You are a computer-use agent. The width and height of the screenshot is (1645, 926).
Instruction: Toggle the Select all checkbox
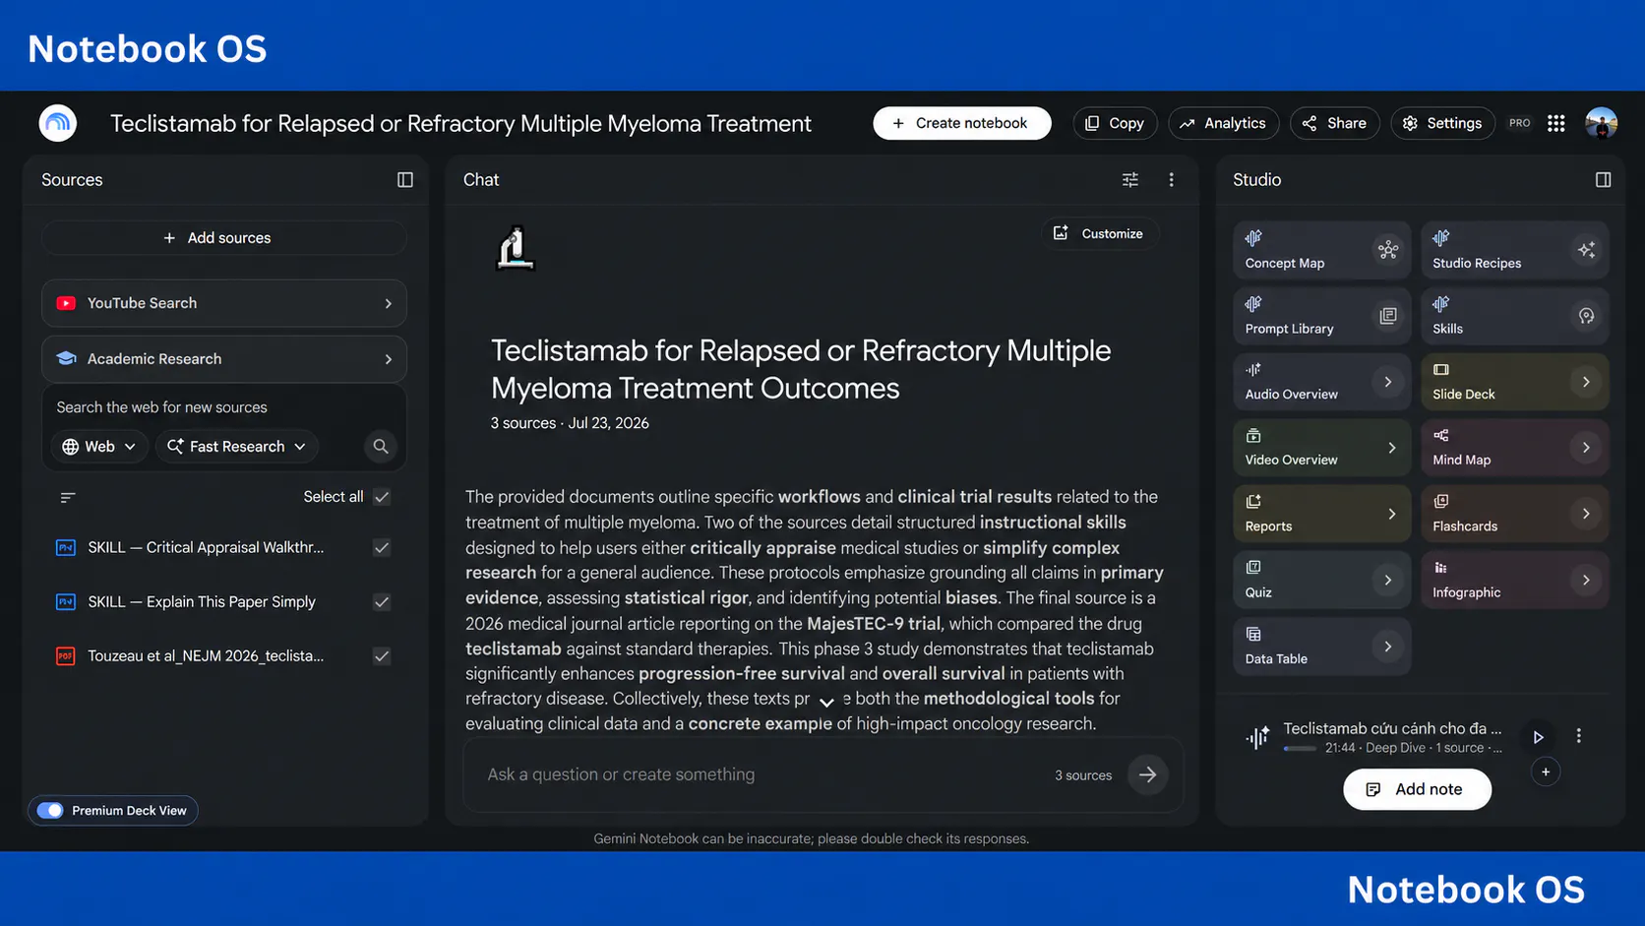[x=382, y=497]
